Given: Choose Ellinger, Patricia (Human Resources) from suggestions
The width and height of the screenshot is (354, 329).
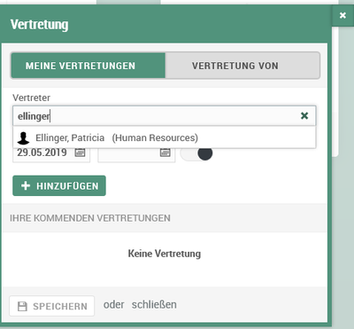Looking at the screenshot, I should tap(165, 137).
